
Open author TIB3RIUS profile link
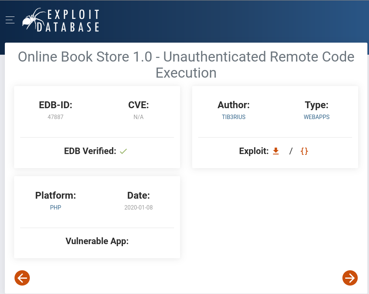pos(234,117)
